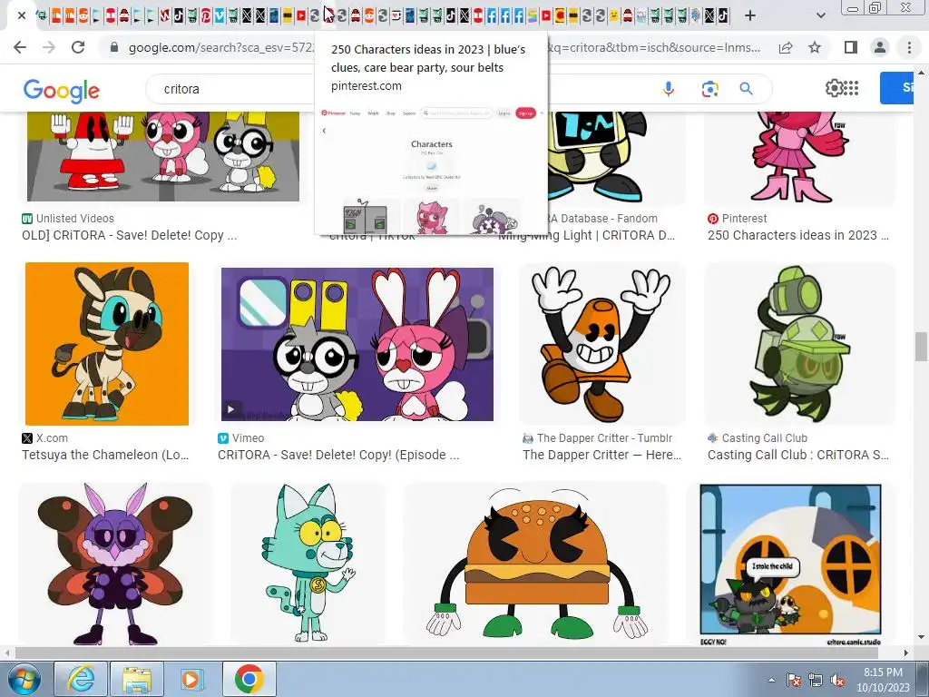
Task: Open Casting Call Club : CRiTORA result
Action: click(x=798, y=456)
